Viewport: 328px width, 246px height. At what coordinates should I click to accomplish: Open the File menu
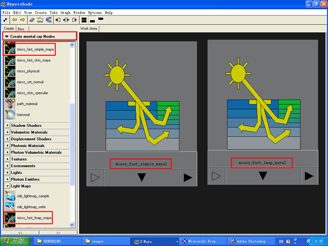pyautogui.click(x=6, y=13)
